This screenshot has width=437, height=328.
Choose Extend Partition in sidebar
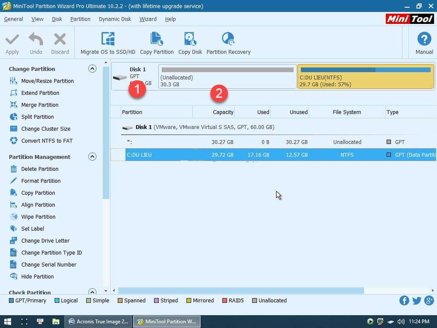pyautogui.click(x=40, y=93)
